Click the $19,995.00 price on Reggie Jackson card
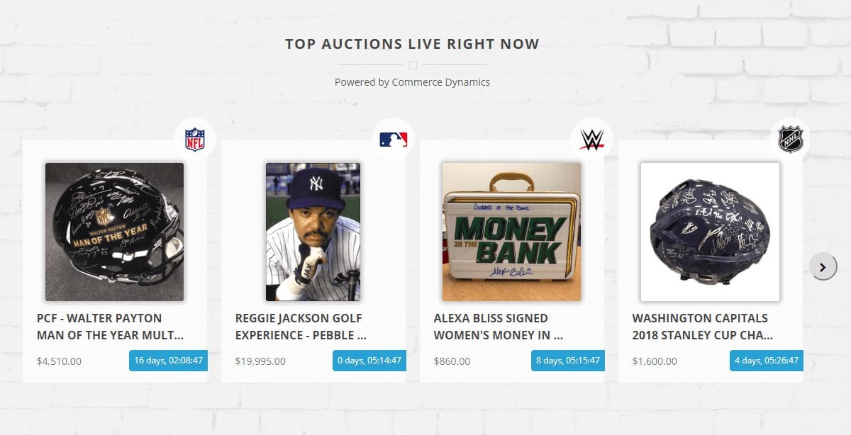Screen dimensions: 851x435 click(260, 361)
